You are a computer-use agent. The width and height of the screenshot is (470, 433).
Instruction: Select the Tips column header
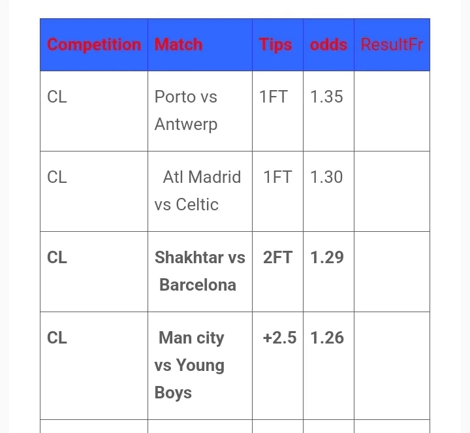click(x=275, y=45)
